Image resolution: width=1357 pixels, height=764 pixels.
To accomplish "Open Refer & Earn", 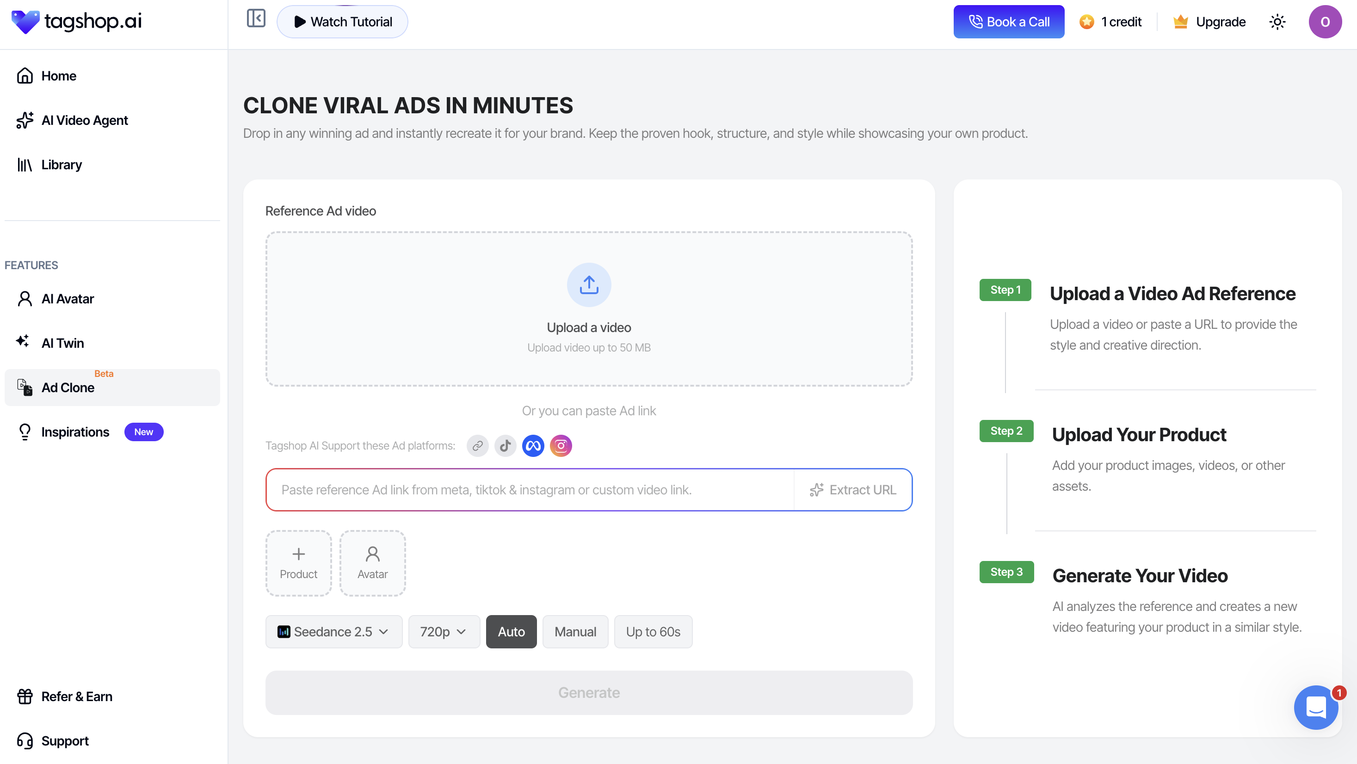I will click(112, 696).
